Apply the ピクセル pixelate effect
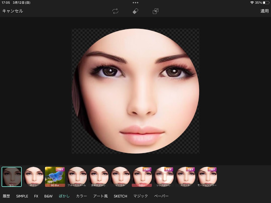271x203 pixels. click(x=120, y=177)
